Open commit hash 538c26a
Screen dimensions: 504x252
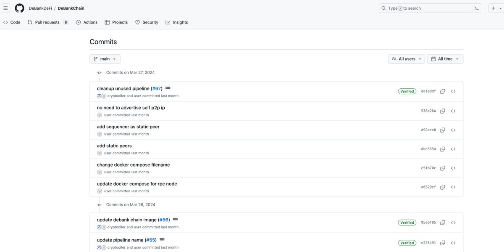tap(428, 111)
